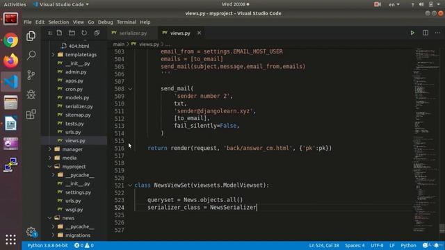Open the editor More Actions ellipsis
Image resolution: width=445 pixels, height=250 pixels.
[x=437, y=33]
